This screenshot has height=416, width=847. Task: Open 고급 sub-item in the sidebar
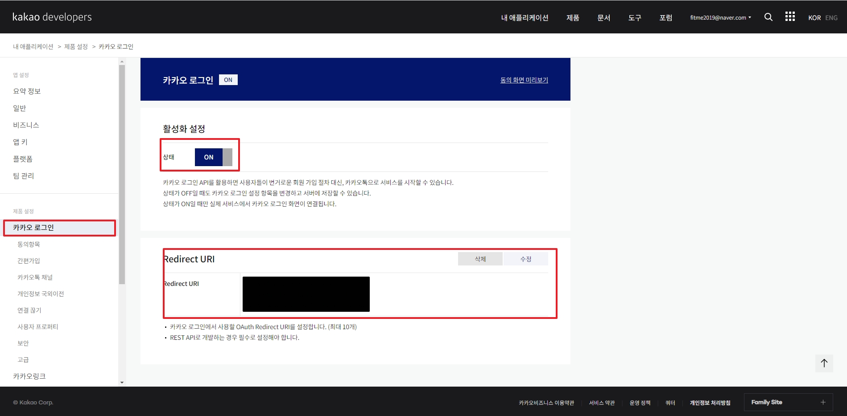coord(23,359)
